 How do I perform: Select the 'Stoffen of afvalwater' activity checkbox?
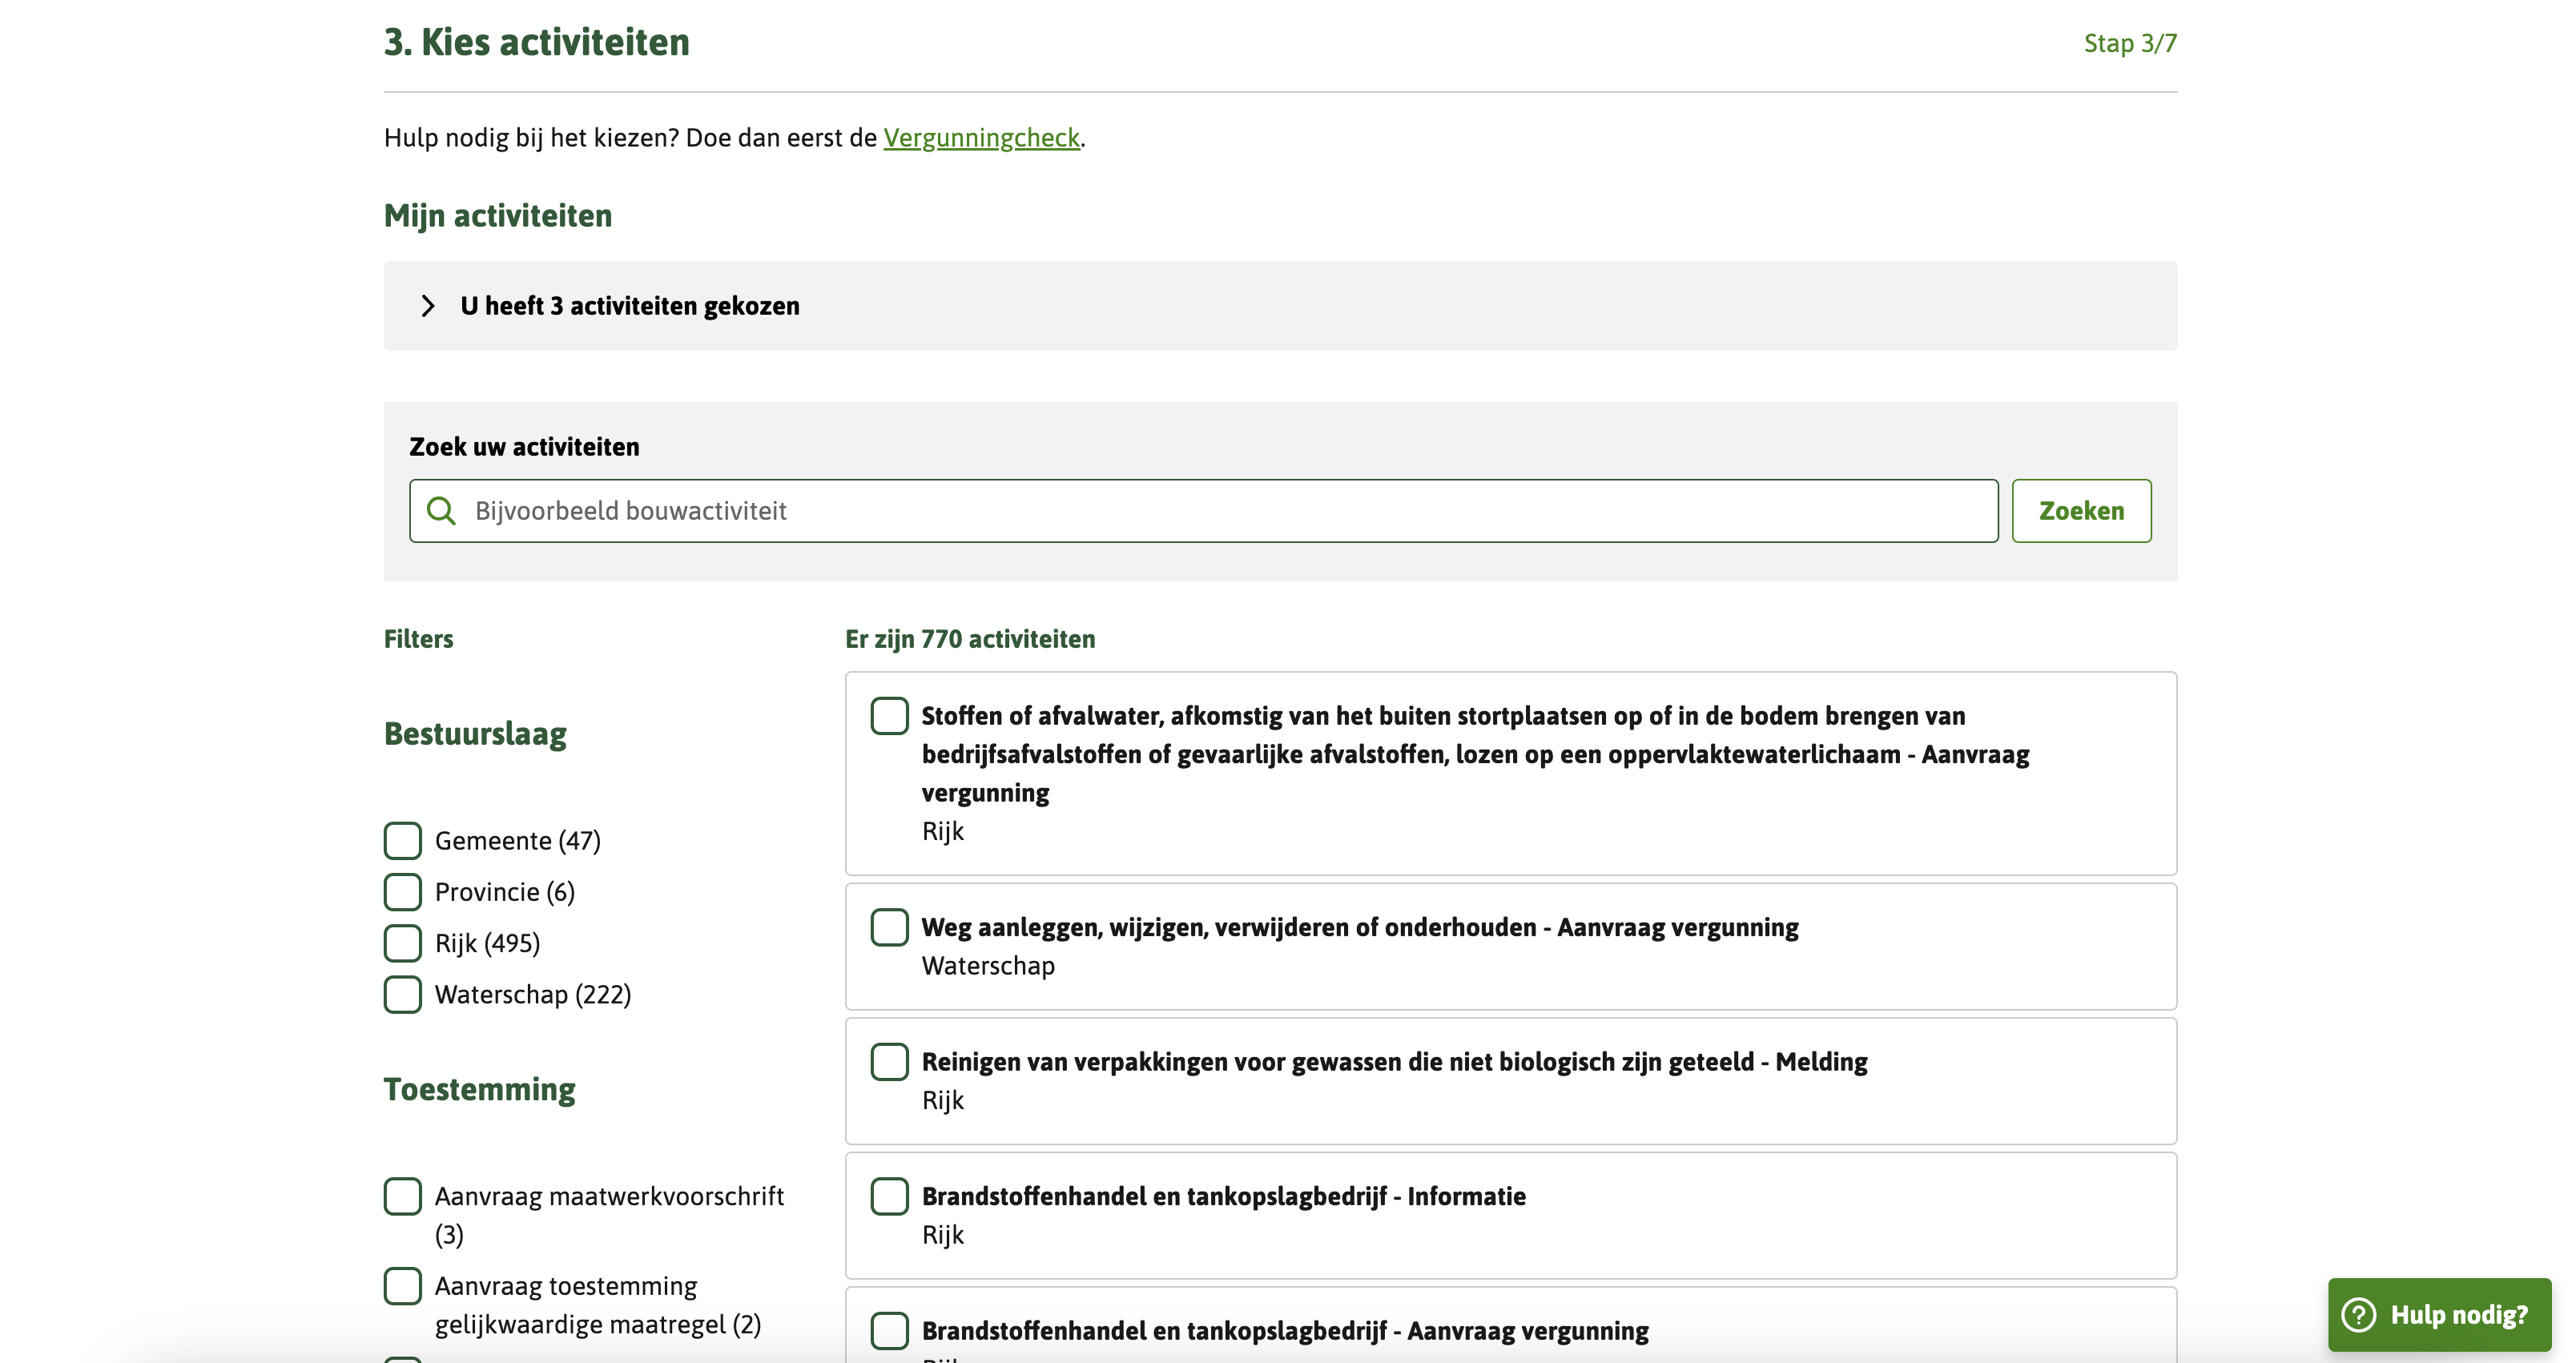coord(889,715)
